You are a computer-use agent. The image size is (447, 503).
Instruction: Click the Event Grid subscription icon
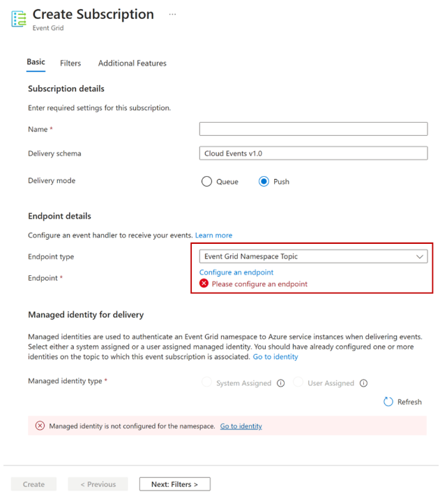click(19, 19)
